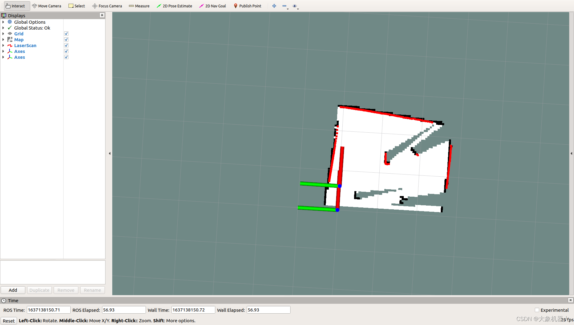Select the Interact tool

pos(15,6)
